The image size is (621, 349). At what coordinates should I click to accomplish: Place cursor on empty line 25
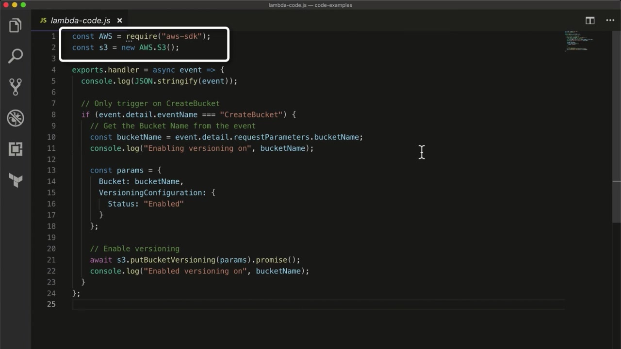pos(194,304)
